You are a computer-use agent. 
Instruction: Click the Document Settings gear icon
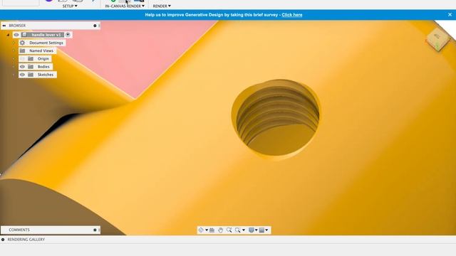(x=22, y=43)
